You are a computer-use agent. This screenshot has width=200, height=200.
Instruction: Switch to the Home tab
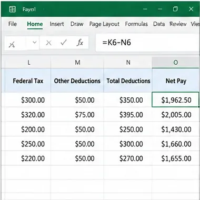pos(35,24)
